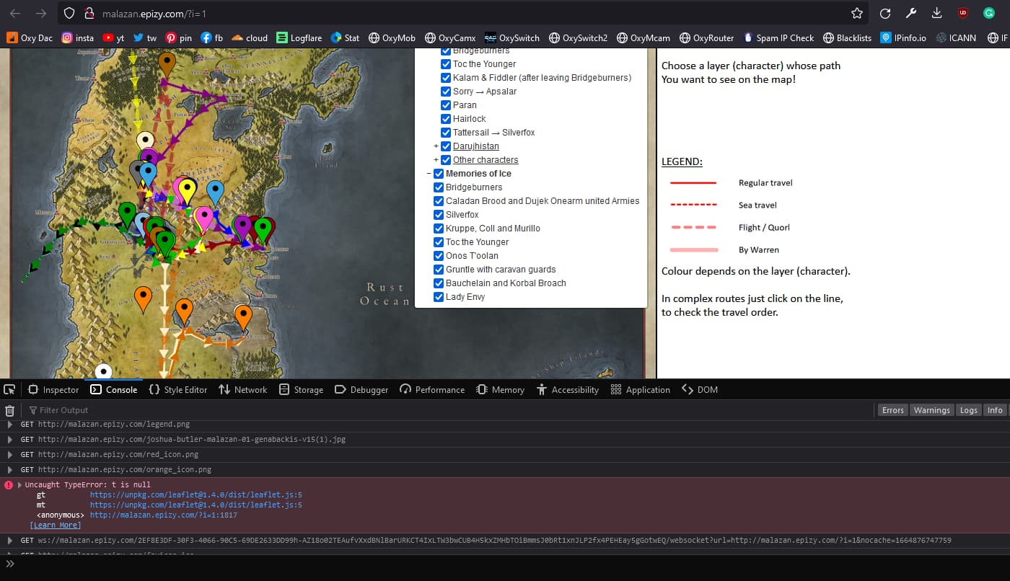Select the element picker tool in DevTools
The image size is (1010, 581).
pyautogui.click(x=10, y=389)
